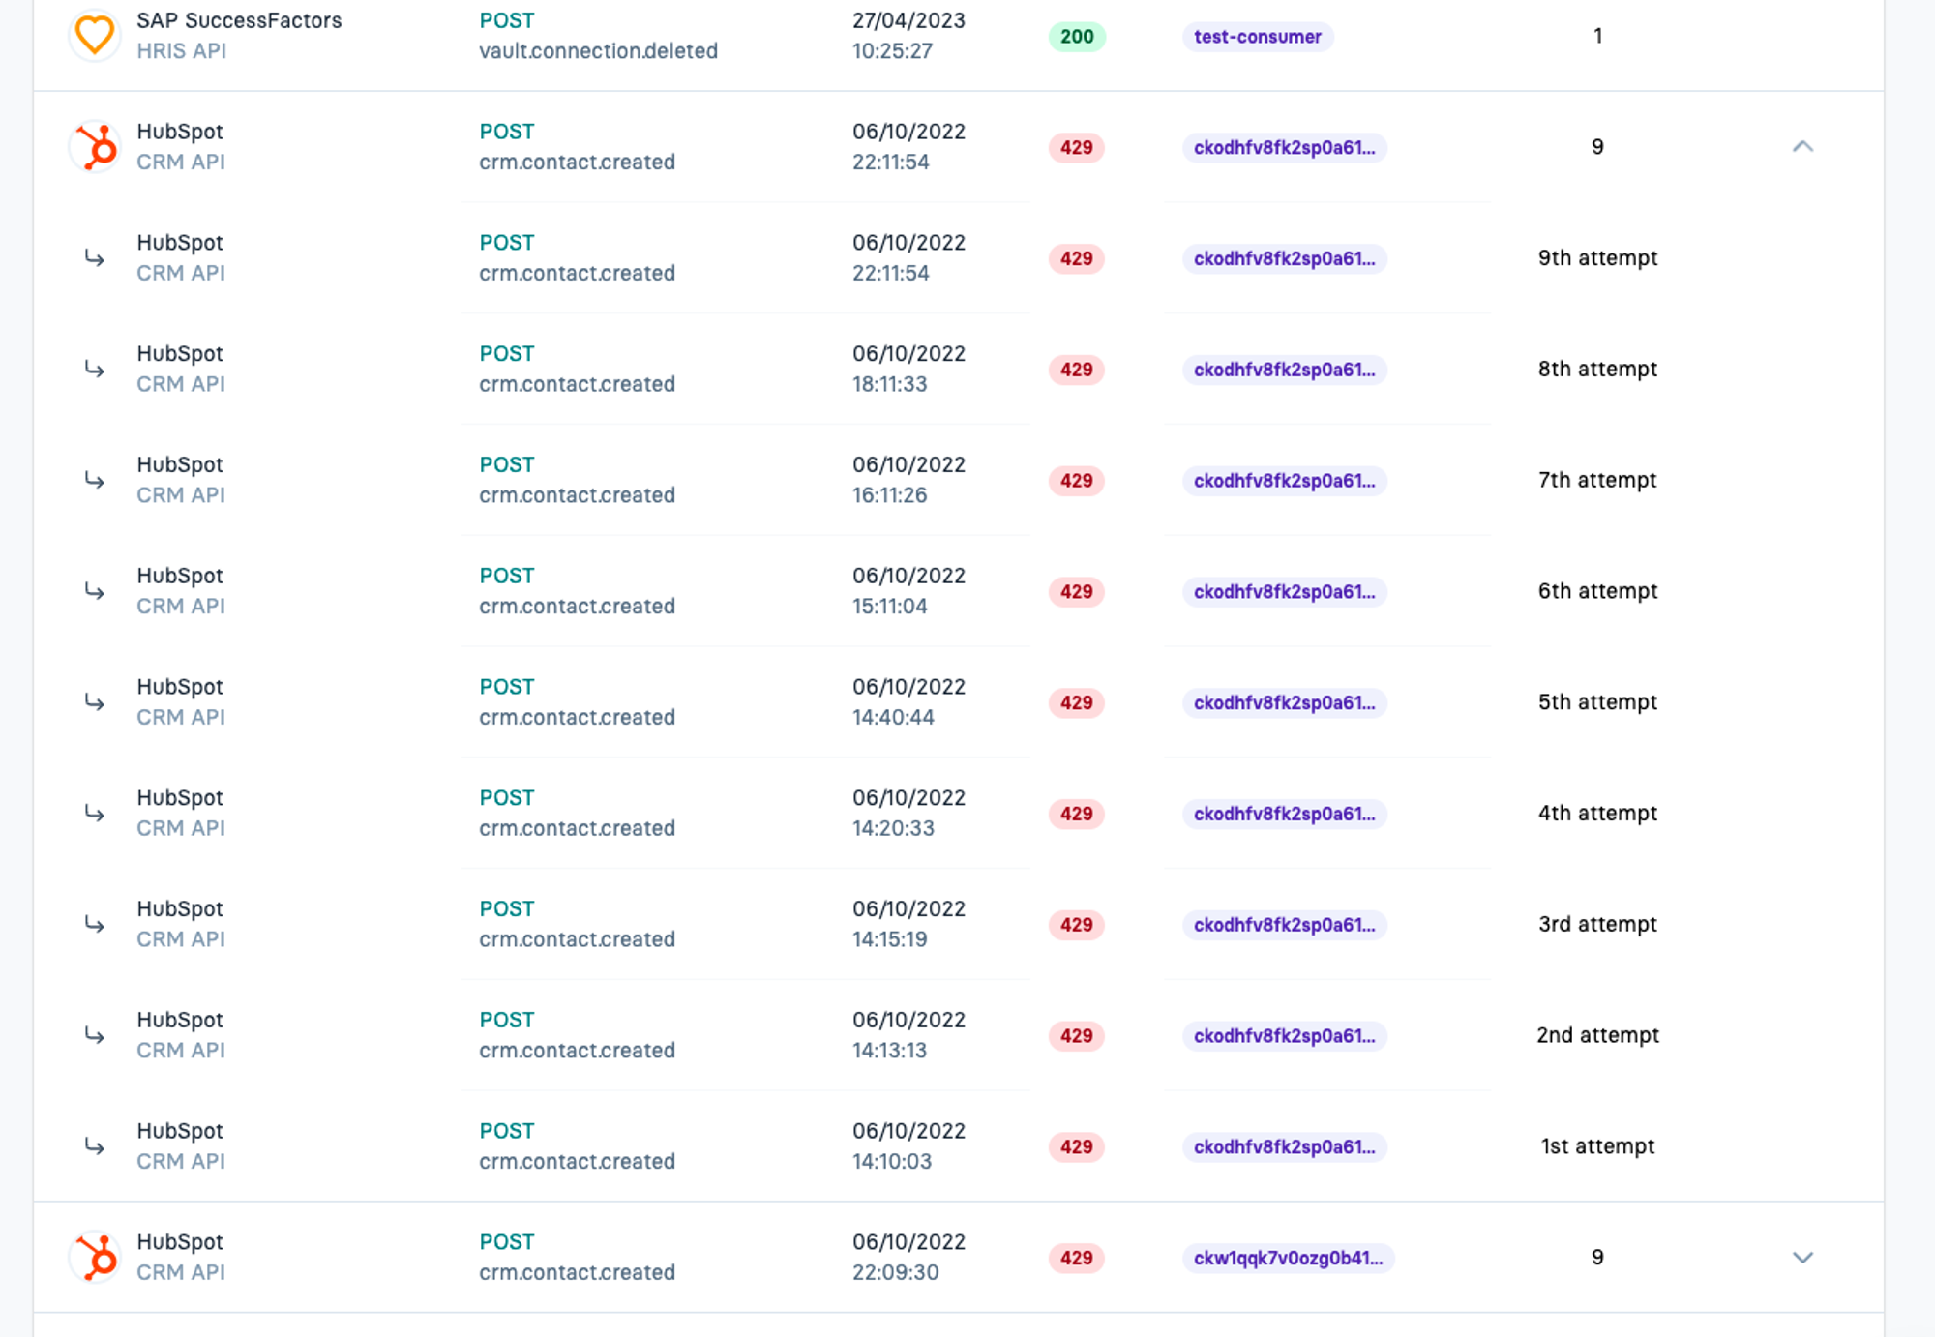Viewport: 1935px width, 1337px height.
Task: Open the consumer tag on the 9th attempt row
Action: [1284, 258]
